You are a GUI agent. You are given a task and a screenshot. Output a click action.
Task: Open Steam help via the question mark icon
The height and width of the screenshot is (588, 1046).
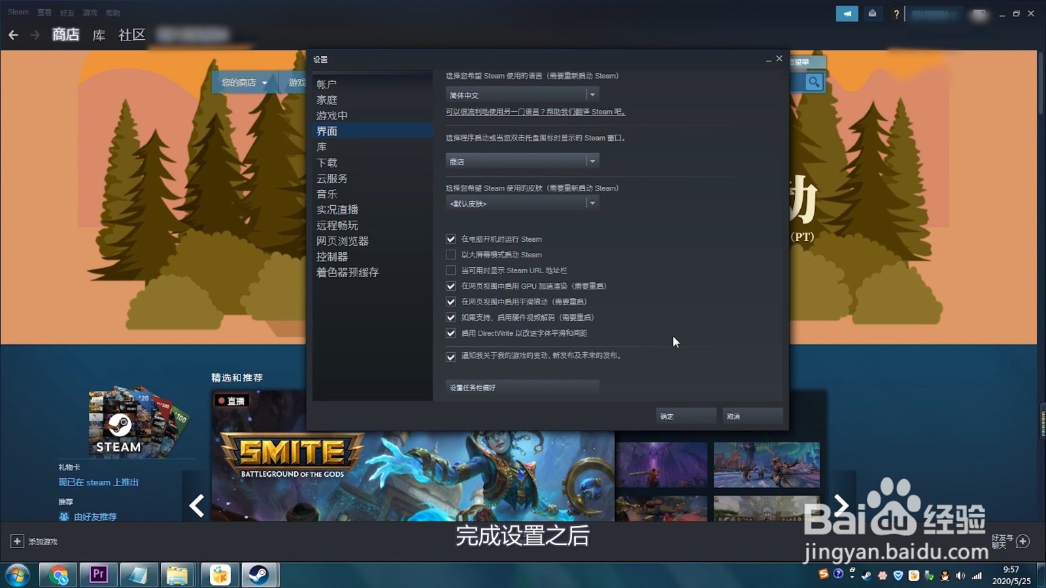[896, 14]
